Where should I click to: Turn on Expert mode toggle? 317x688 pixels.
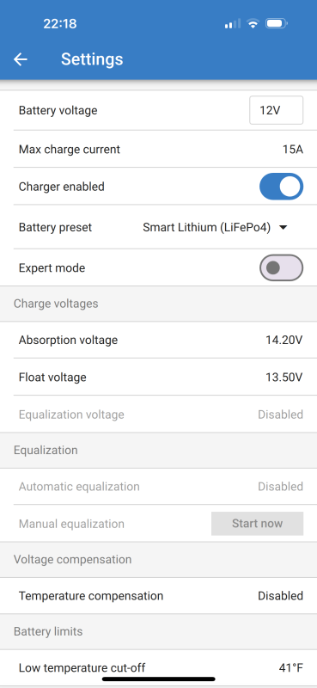pos(281,267)
